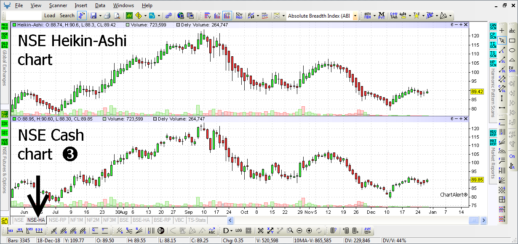Open the HP SCN harmonic pattern scan icon
Screen dimensions: 518x244
493,64
